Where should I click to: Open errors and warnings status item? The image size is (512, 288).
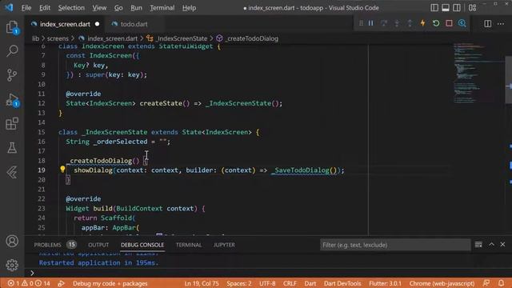(29, 283)
